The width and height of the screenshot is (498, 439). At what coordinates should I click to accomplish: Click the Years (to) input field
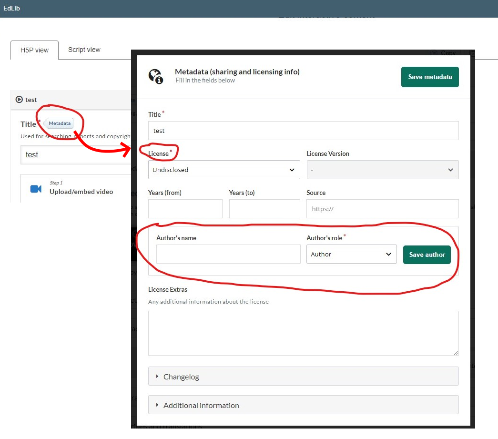(x=264, y=209)
